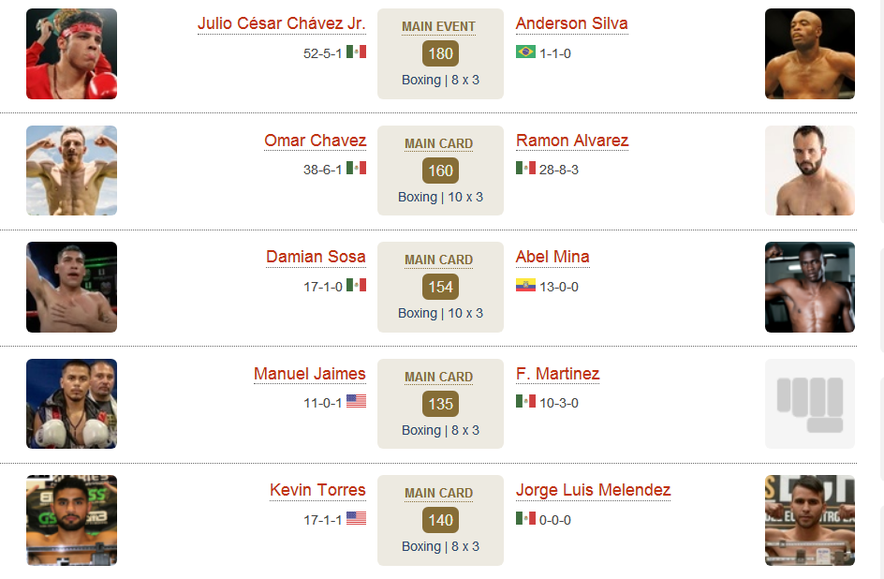The height and width of the screenshot is (579, 884).
Task: Open Omar Chavez profile link
Action: click(x=316, y=141)
